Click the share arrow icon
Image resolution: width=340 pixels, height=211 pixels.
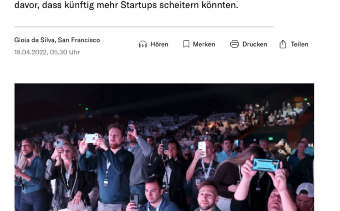(x=283, y=44)
